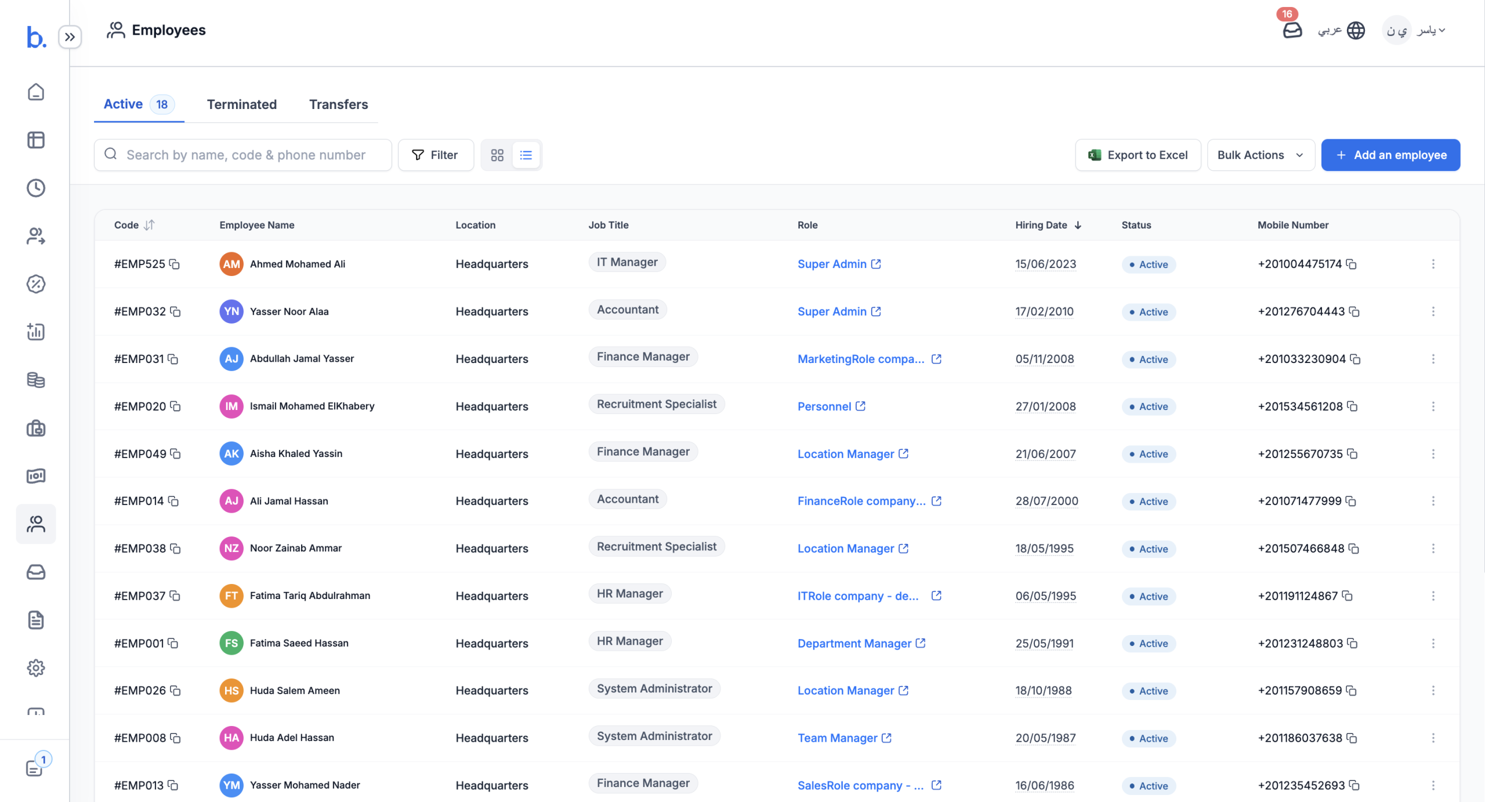Open MarketingRole company link
This screenshot has width=1485, height=802.
(870, 359)
